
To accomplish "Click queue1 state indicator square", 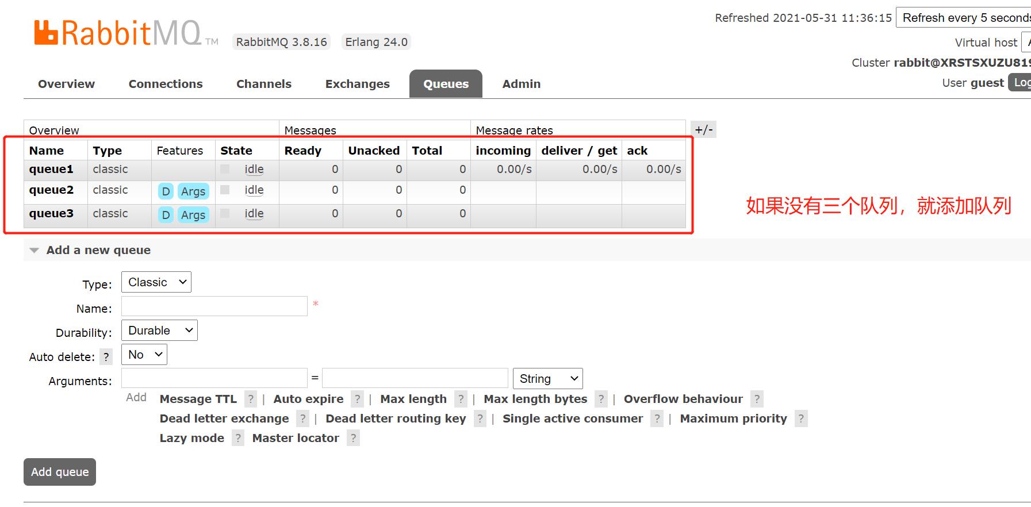I will tap(225, 169).
